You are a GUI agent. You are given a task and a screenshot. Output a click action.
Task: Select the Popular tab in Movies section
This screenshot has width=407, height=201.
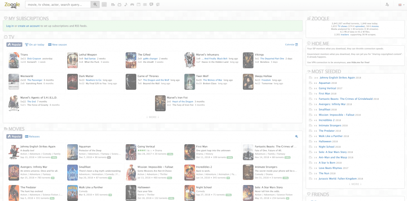pos(14,136)
